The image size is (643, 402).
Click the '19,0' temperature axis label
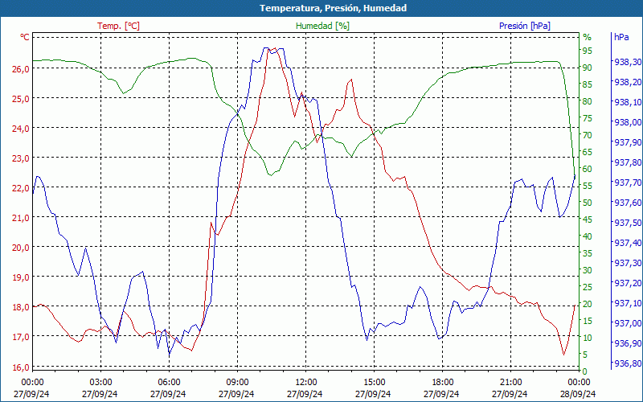21,277
